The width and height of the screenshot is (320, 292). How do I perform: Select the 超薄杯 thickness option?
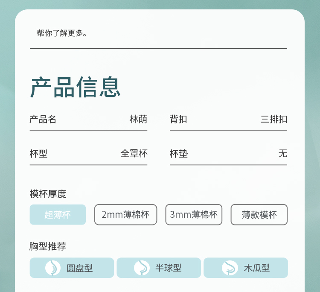click(58, 215)
